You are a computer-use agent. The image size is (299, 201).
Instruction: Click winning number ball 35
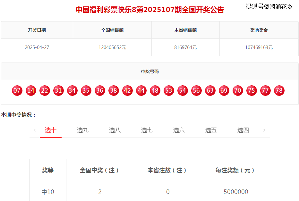(x=86, y=90)
